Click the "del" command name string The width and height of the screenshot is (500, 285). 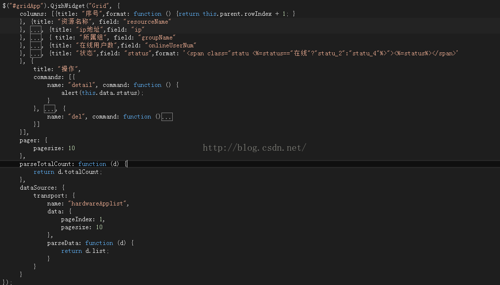[x=77, y=117]
